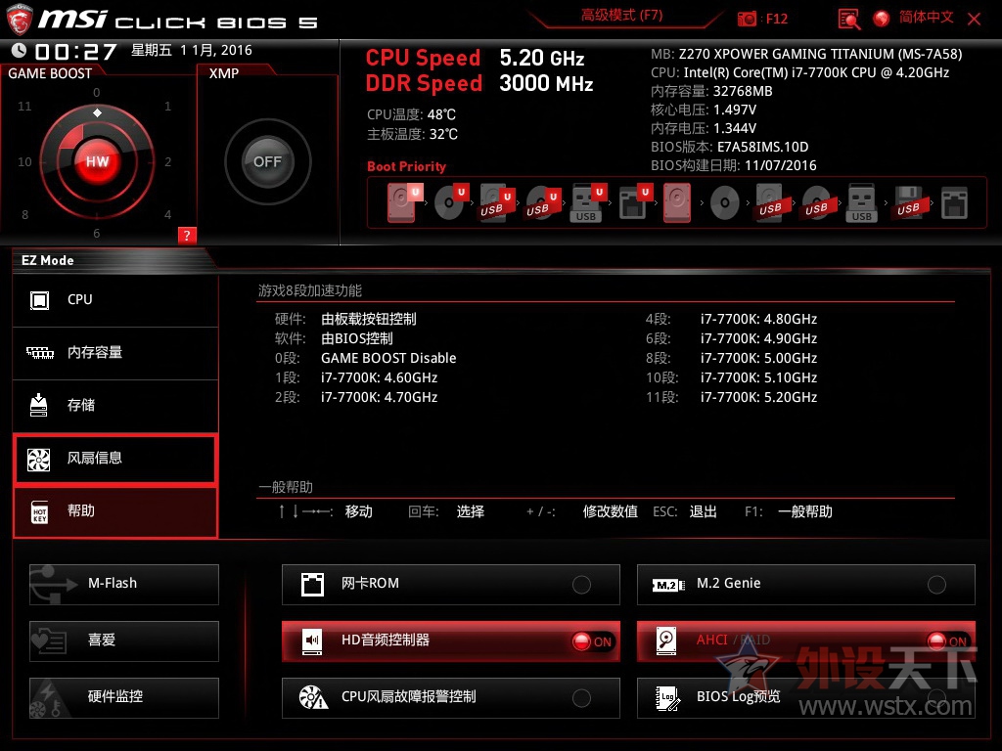Click the clock icon beside the time

[20, 51]
